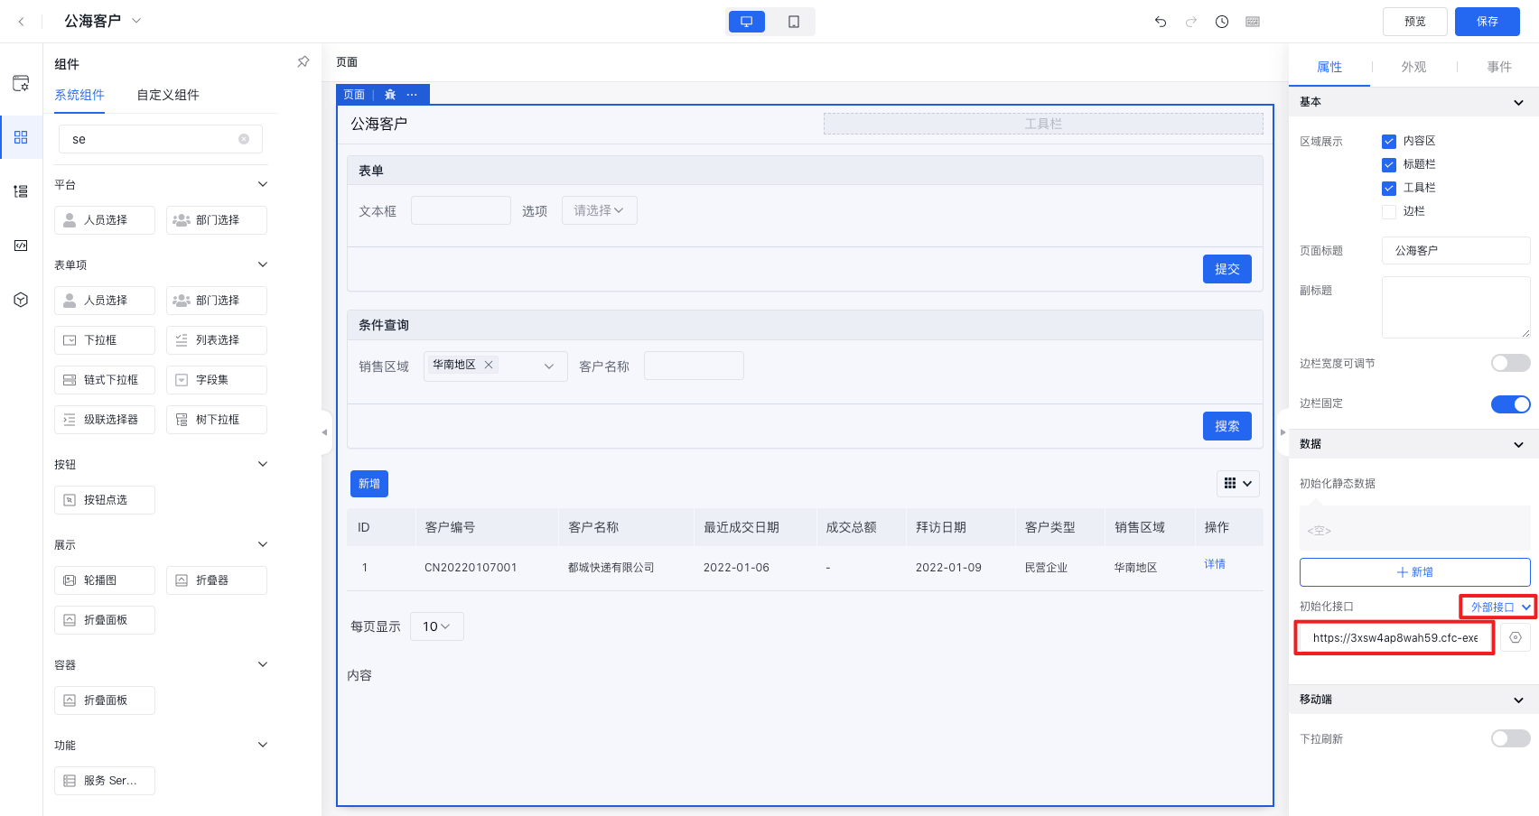Add the 列表选择 component

click(x=217, y=340)
